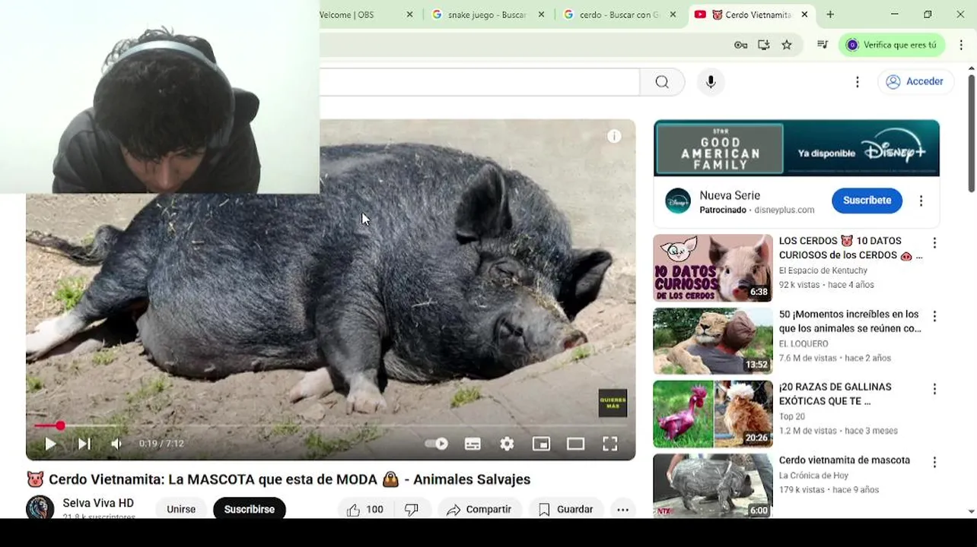Screen dimensions: 977x547
Task: Open the player settings gear
Action: pyautogui.click(x=507, y=444)
